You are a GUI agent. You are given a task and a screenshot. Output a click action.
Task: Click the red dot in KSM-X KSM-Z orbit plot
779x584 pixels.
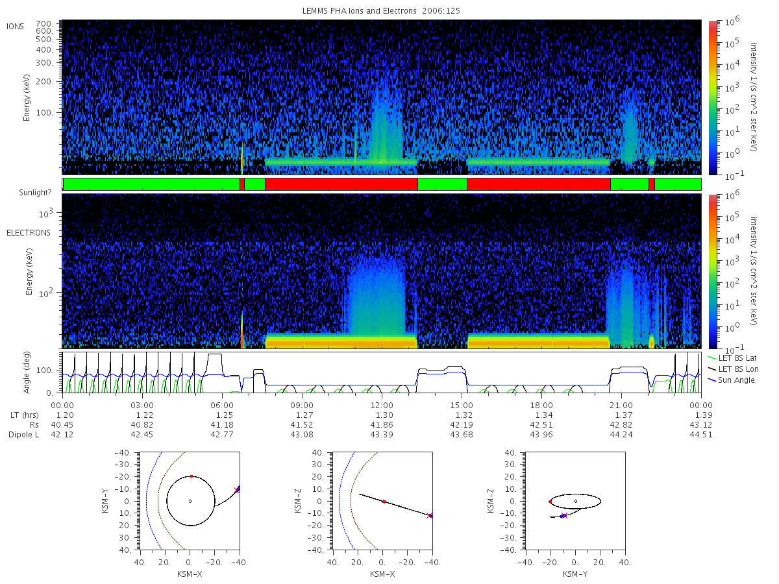(x=384, y=502)
